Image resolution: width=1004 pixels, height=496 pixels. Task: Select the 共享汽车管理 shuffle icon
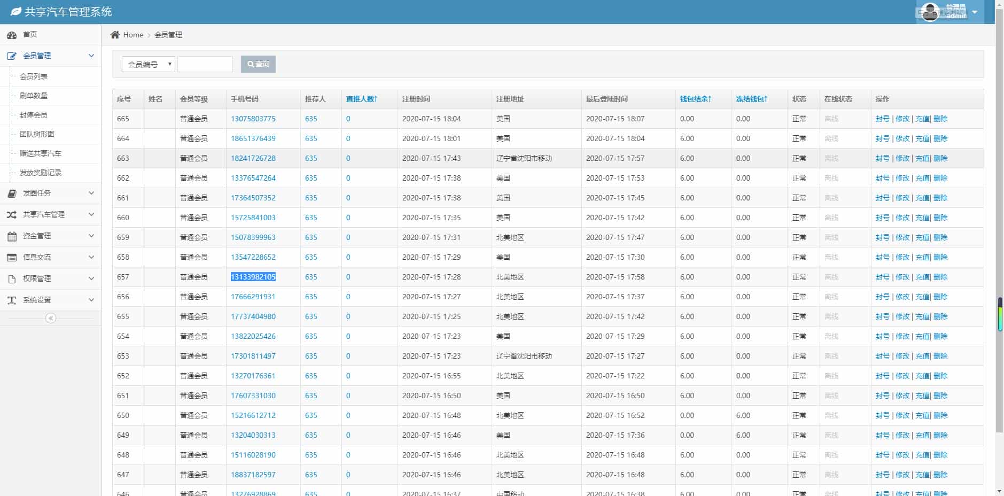pyautogui.click(x=12, y=214)
